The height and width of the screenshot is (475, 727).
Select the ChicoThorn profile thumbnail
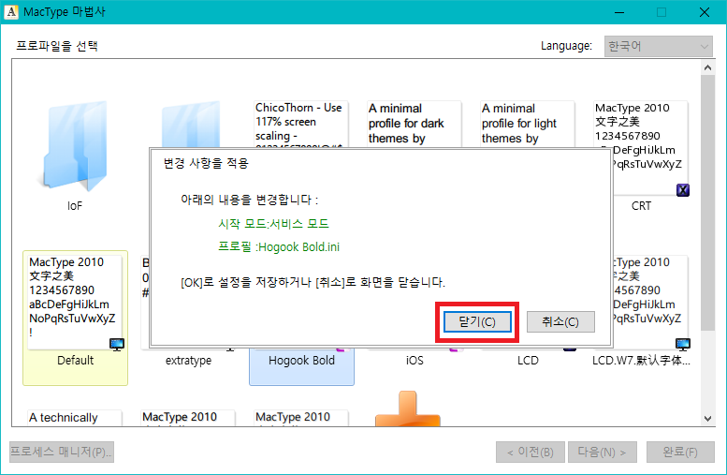[301, 124]
